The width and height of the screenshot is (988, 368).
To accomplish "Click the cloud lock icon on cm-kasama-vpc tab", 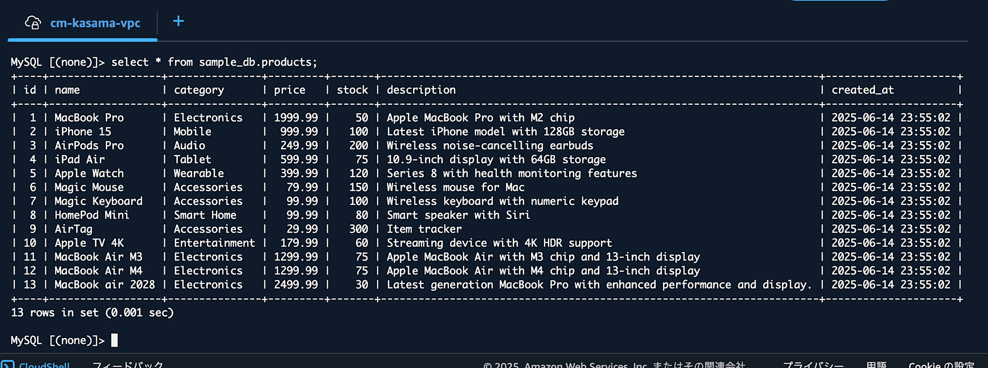I will click(x=33, y=23).
